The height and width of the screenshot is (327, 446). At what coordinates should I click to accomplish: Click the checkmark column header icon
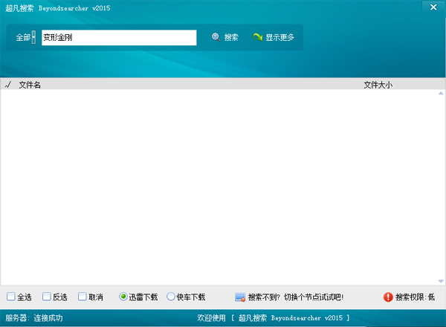tap(7, 85)
